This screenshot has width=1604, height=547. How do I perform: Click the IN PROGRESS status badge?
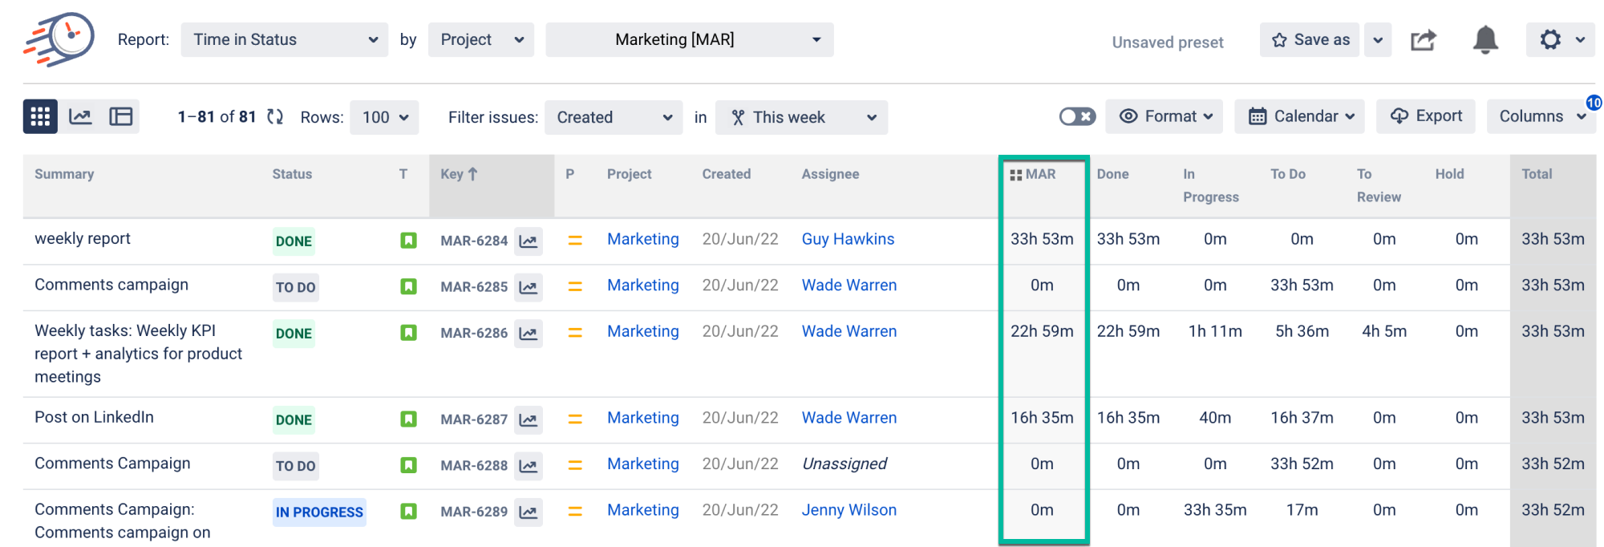319,513
